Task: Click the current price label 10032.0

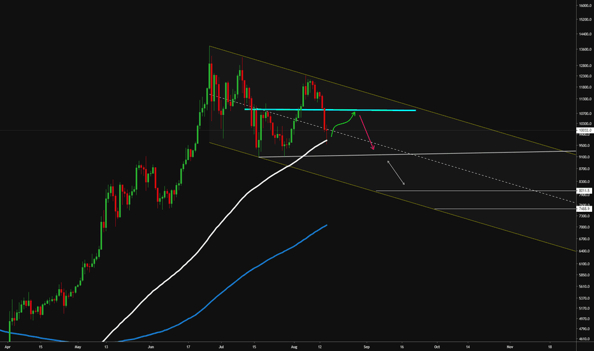Action: [x=584, y=130]
